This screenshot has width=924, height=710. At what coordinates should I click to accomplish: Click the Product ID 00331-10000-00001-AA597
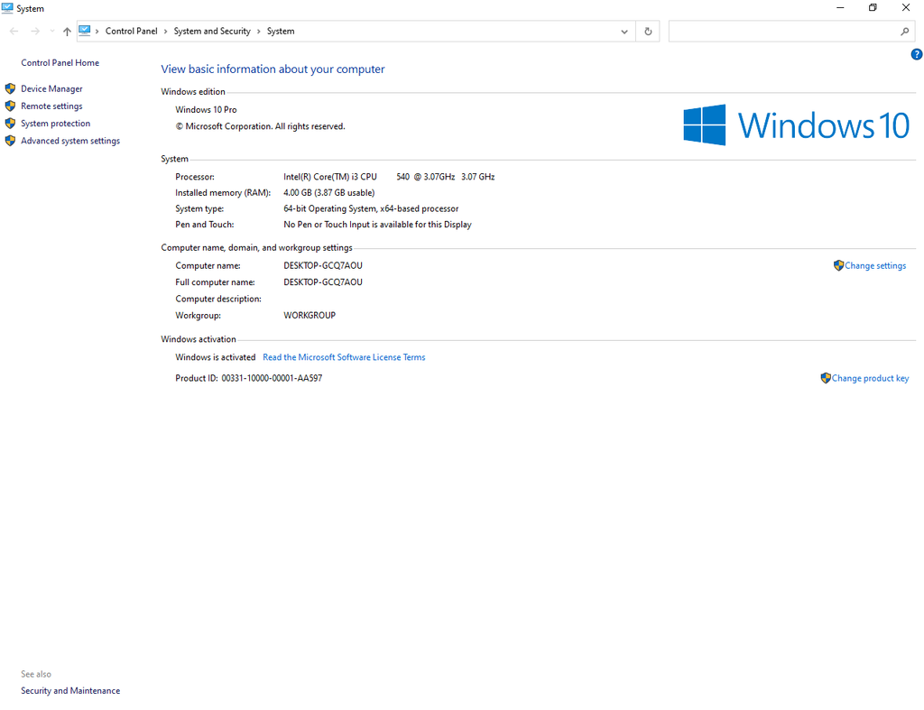[x=249, y=378]
